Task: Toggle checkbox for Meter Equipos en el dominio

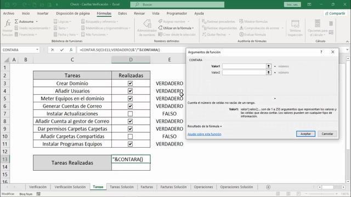Action: tap(130, 99)
